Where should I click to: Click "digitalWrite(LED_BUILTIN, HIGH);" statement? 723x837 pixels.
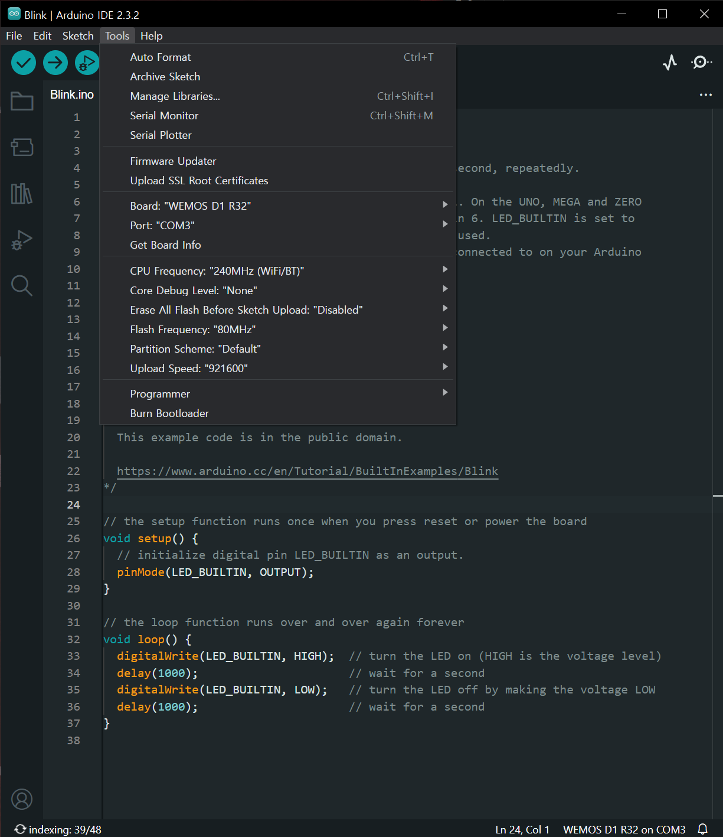225,656
